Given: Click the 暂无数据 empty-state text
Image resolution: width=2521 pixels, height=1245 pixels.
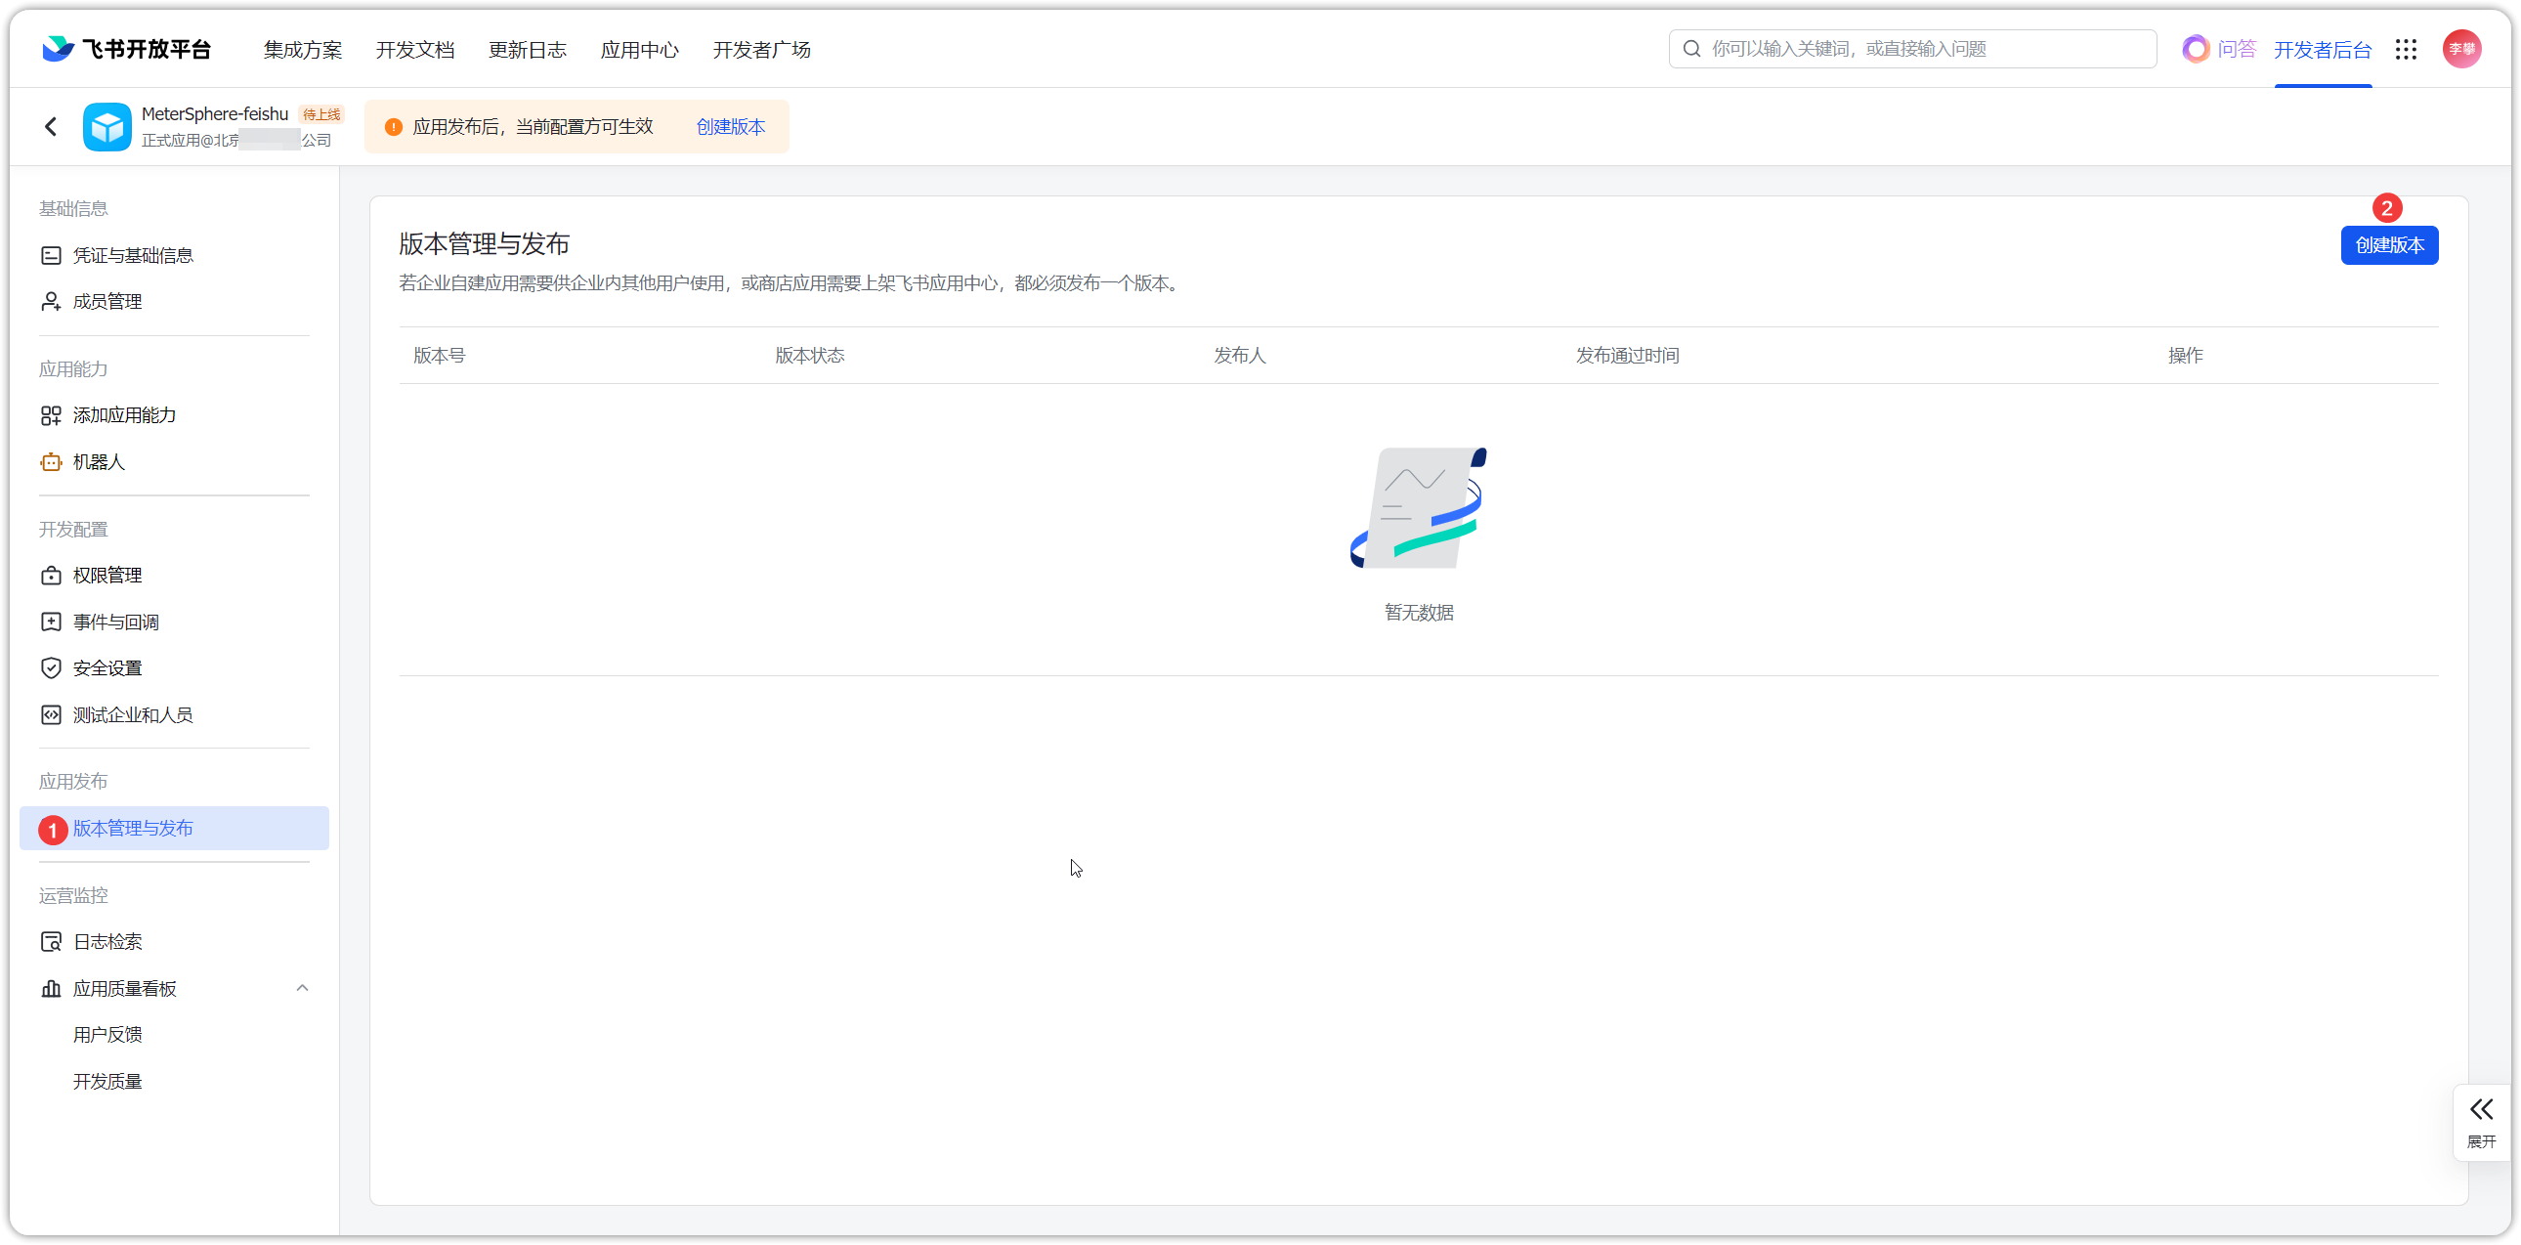Looking at the screenshot, I should tap(1419, 613).
